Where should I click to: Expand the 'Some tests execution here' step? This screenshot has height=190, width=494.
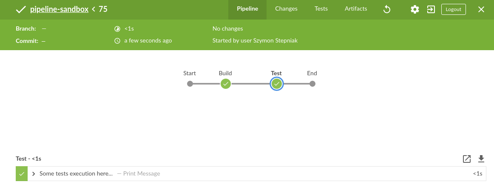[x=34, y=174]
